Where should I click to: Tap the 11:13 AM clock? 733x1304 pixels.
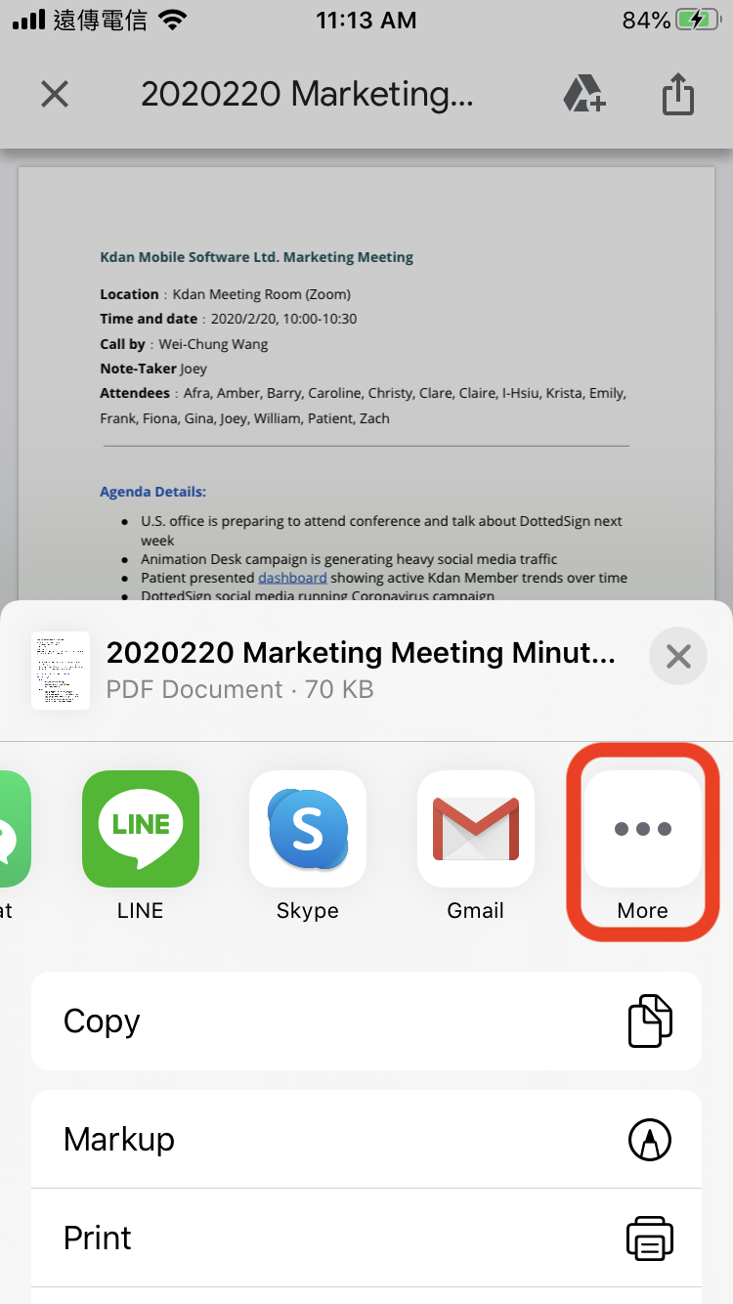pyautogui.click(x=366, y=21)
